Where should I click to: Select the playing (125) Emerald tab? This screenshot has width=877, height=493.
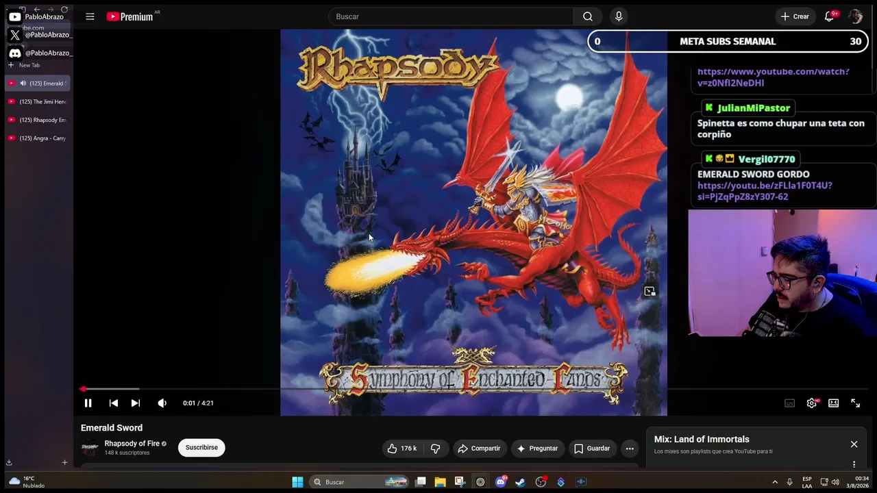tap(38, 84)
